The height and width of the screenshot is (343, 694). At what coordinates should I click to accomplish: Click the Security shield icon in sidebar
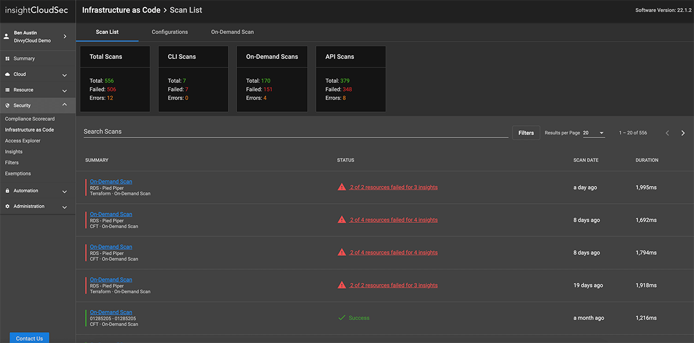pyautogui.click(x=8, y=106)
